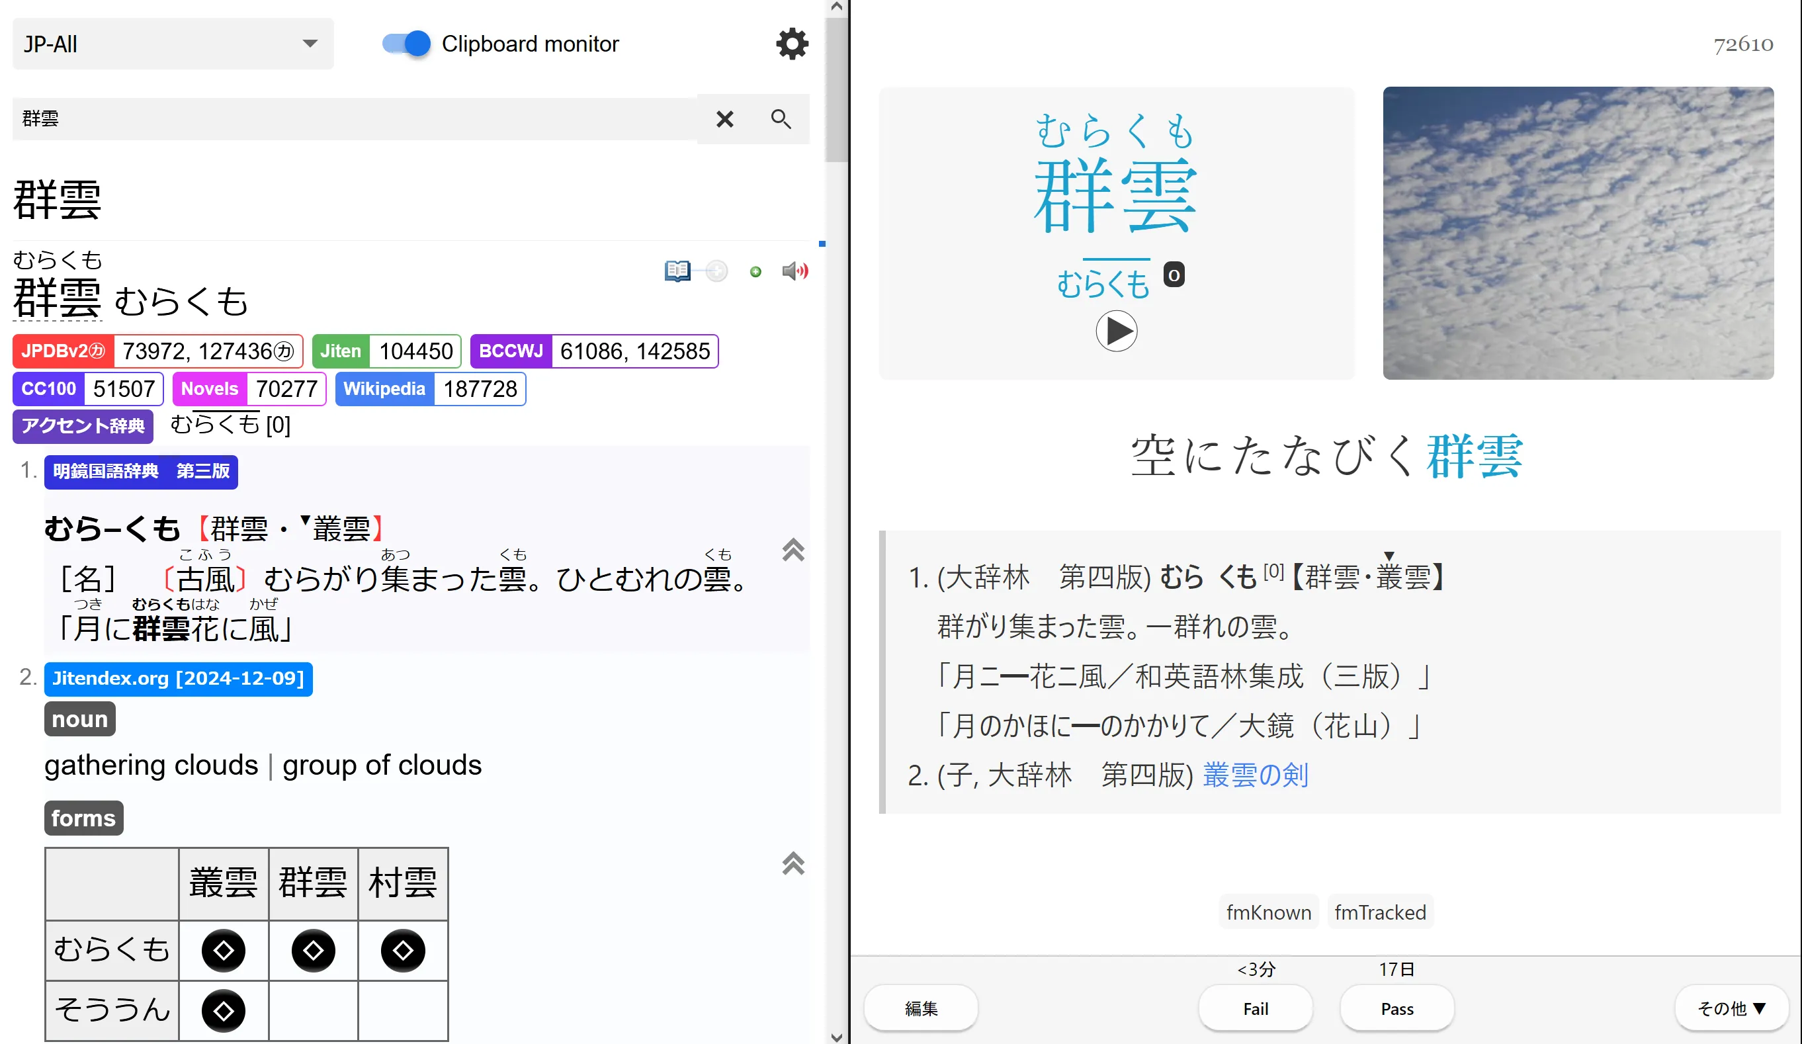Click the 明鏡国語辞典 第三版 dictionary label

coord(140,472)
